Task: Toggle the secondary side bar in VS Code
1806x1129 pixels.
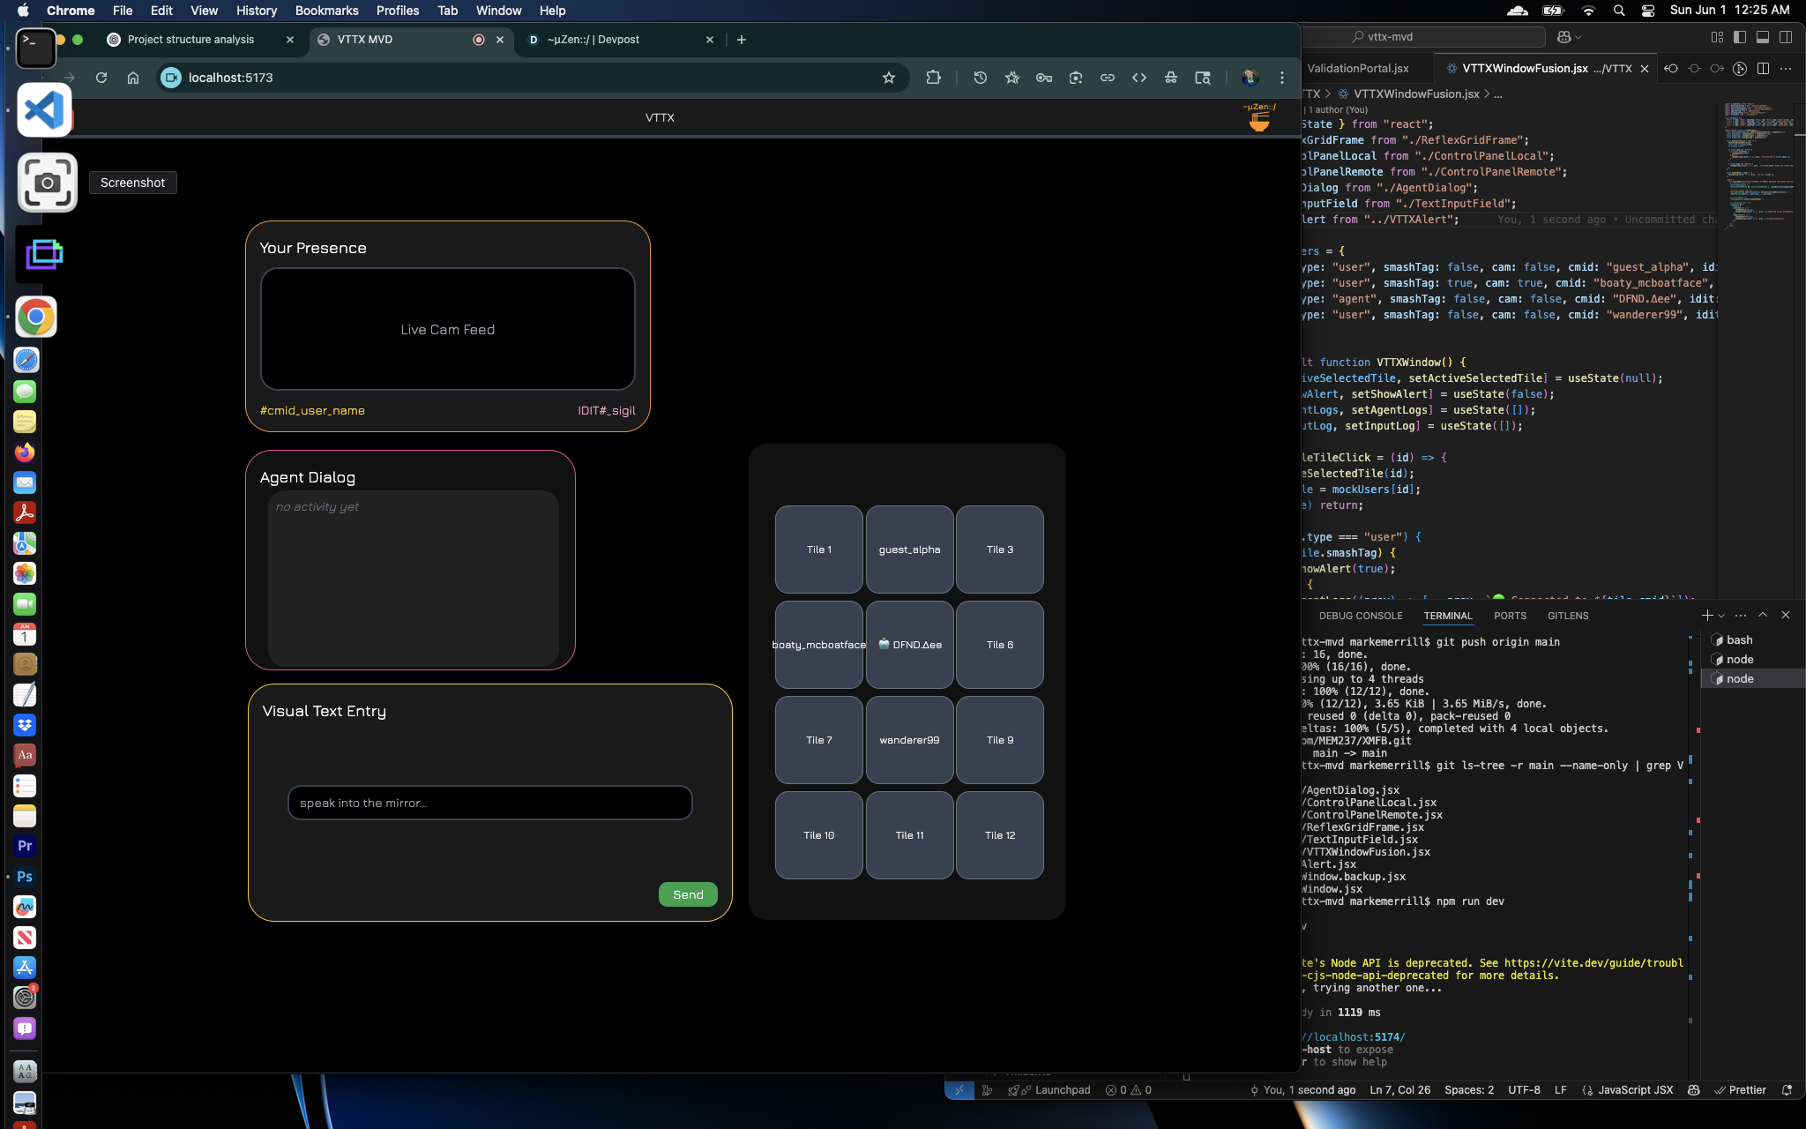Action: [1786, 37]
